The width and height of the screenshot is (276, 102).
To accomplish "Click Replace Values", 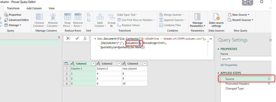I will click(x=129, y=25).
